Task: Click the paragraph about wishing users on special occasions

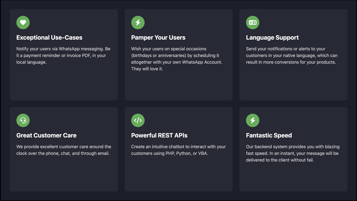Action: pyautogui.click(x=177, y=59)
